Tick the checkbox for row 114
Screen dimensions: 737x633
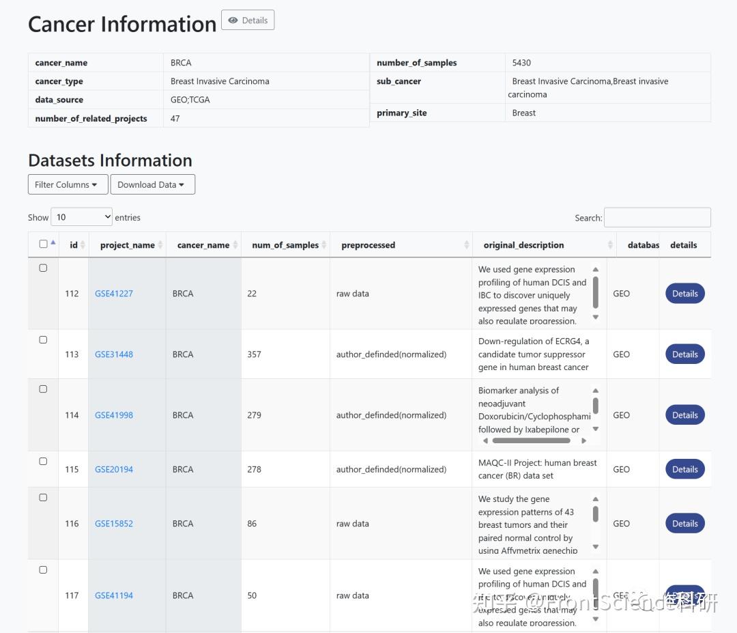coord(43,389)
